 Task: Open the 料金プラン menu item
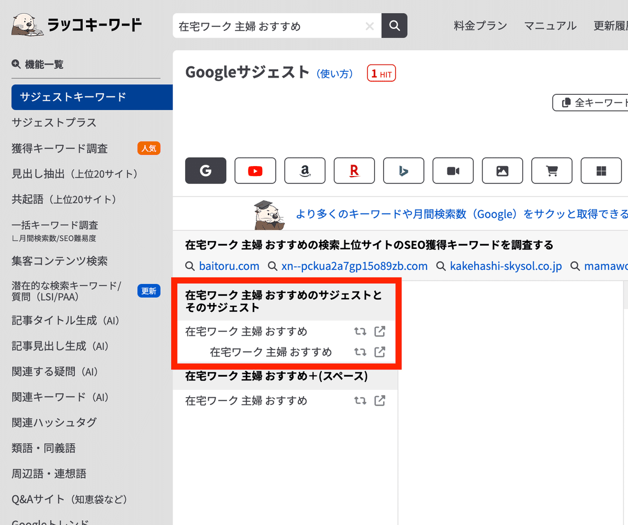[x=480, y=25]
